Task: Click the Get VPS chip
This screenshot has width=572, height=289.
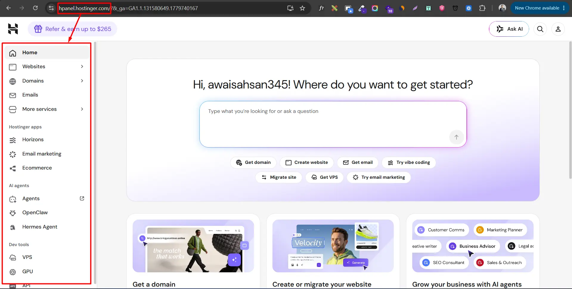Action: click(324, 177)
